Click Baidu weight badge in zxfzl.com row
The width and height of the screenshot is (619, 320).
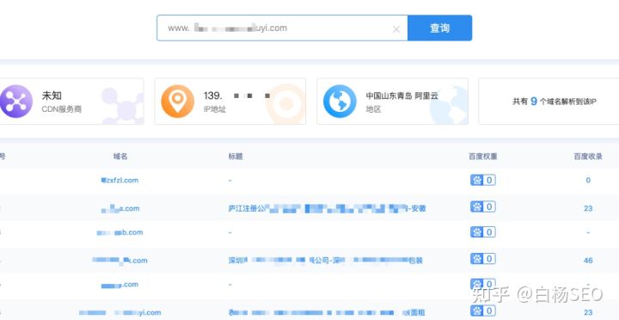coord(483,180)
